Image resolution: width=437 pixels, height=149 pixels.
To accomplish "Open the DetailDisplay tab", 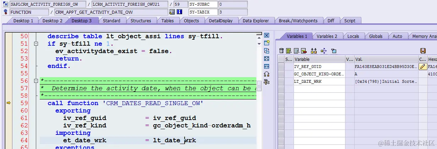I will point(221,21).
